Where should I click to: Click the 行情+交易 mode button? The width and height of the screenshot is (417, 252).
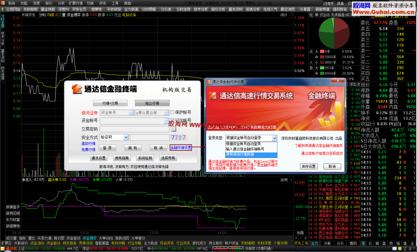coord(110,103)
